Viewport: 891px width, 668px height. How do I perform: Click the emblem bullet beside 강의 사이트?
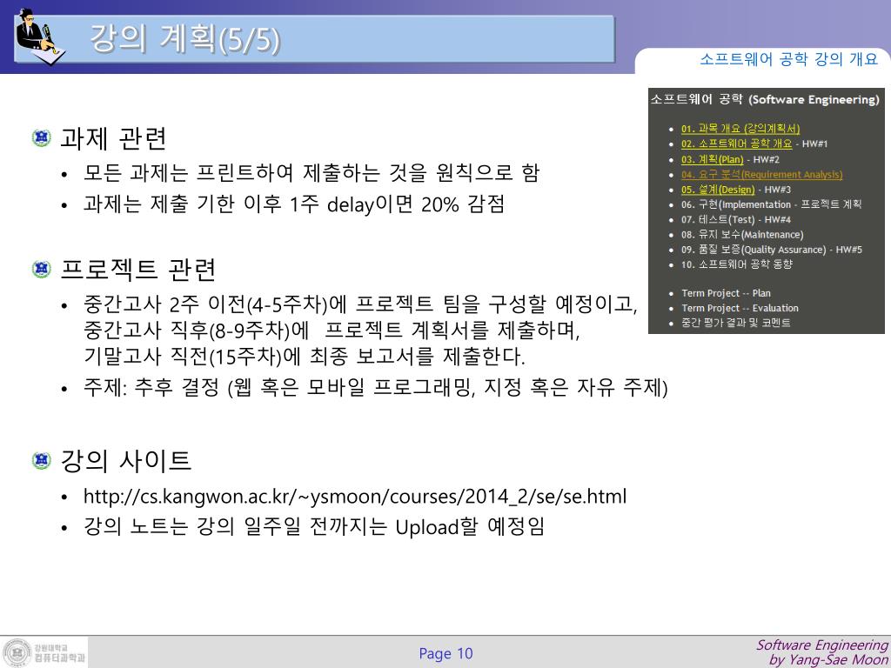click(42, 459)
